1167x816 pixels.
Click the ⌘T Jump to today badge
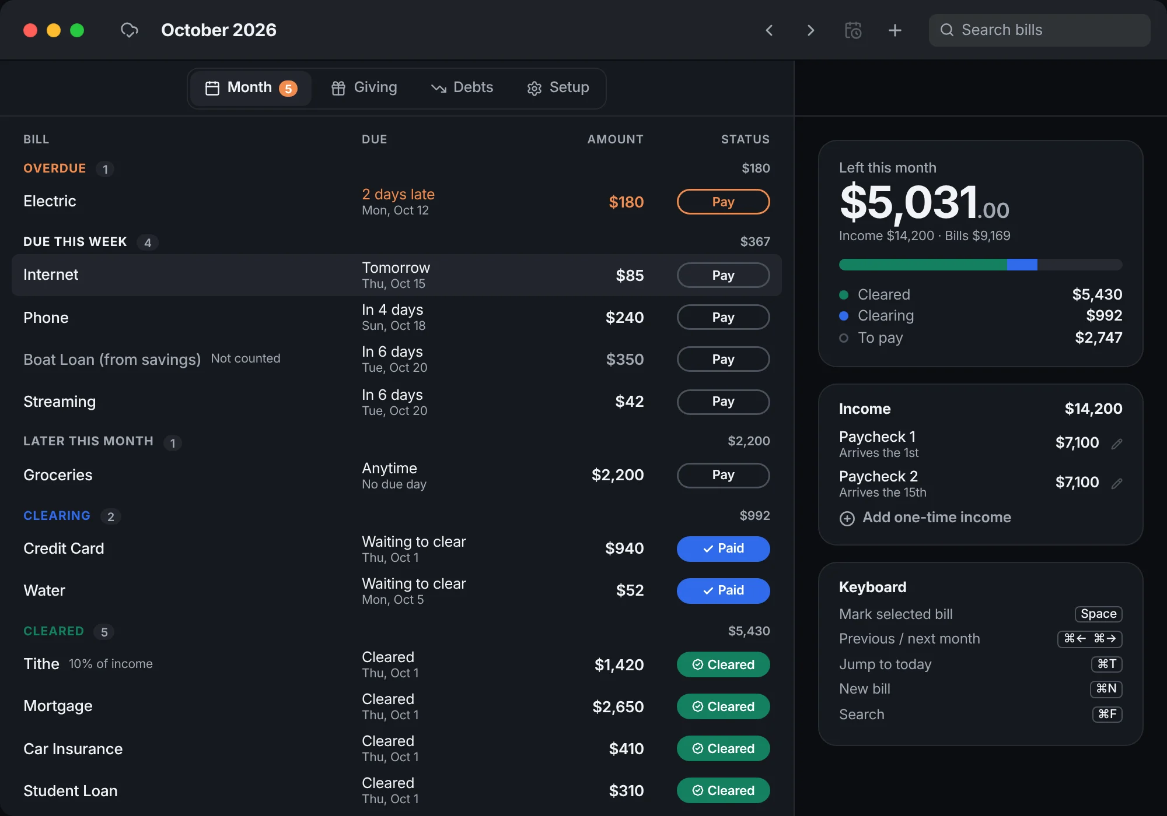coord(1106,664)
